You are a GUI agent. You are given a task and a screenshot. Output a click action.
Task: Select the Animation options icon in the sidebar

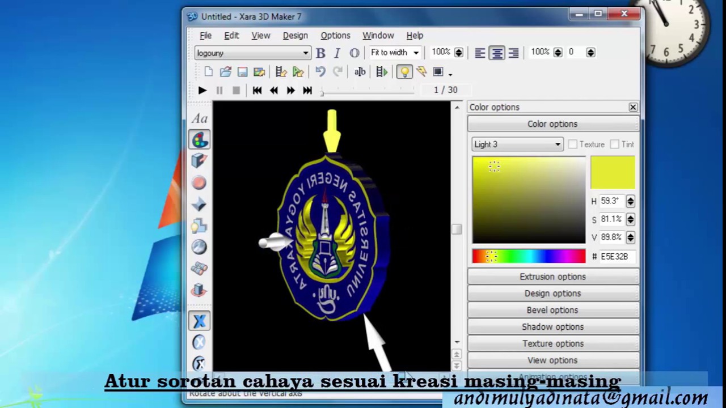coord(199,290)
